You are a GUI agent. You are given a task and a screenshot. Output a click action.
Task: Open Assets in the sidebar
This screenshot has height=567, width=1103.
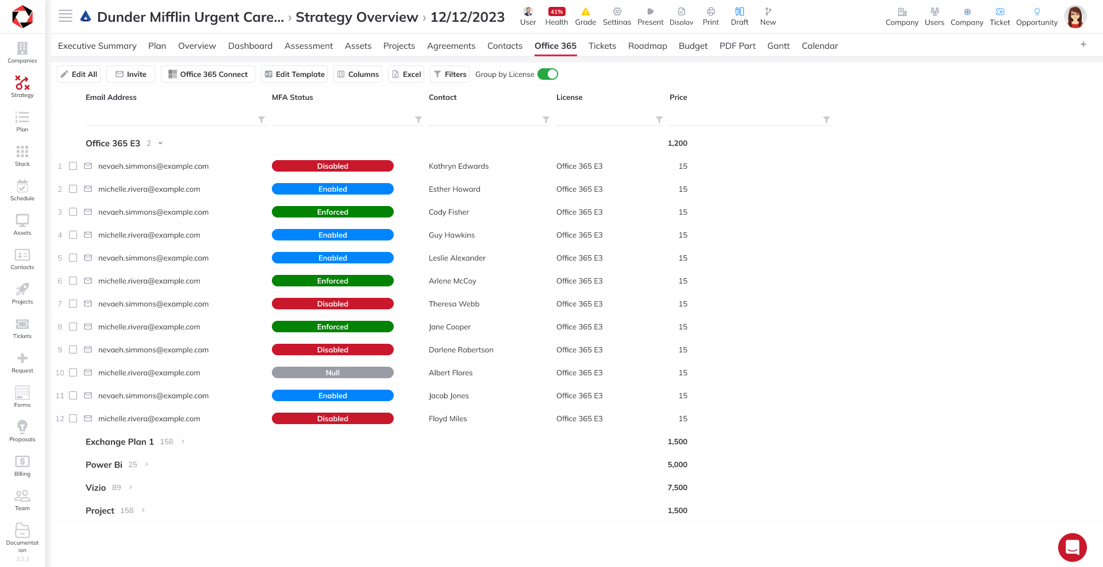coord(22,224)
